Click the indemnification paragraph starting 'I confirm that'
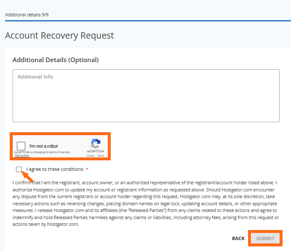291x251 pixels. (x=146, y=204)
